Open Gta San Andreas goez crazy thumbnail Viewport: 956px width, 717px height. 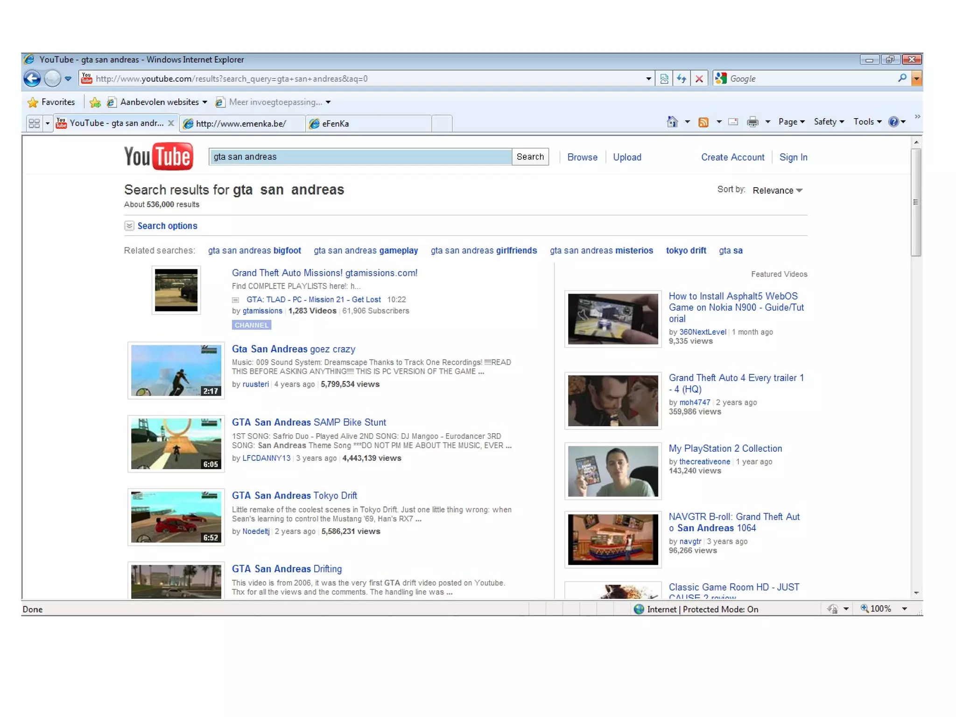(x=176, y=370)
